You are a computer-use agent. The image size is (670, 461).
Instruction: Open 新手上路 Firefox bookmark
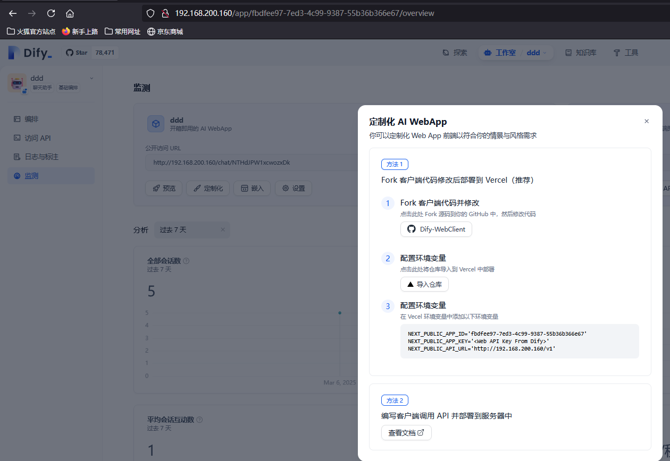80,31
